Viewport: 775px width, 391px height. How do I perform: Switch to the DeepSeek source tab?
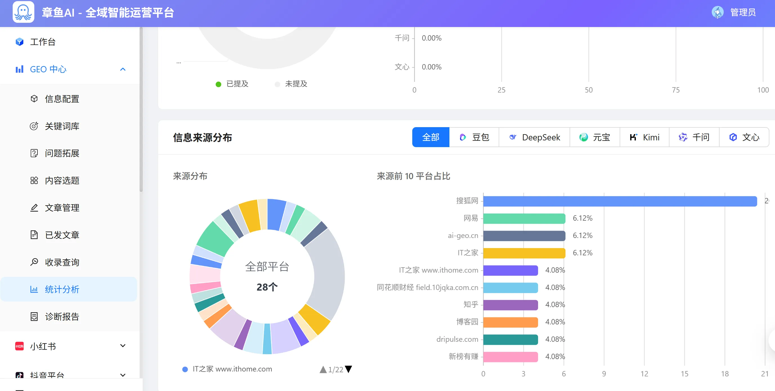pos(534,137)
